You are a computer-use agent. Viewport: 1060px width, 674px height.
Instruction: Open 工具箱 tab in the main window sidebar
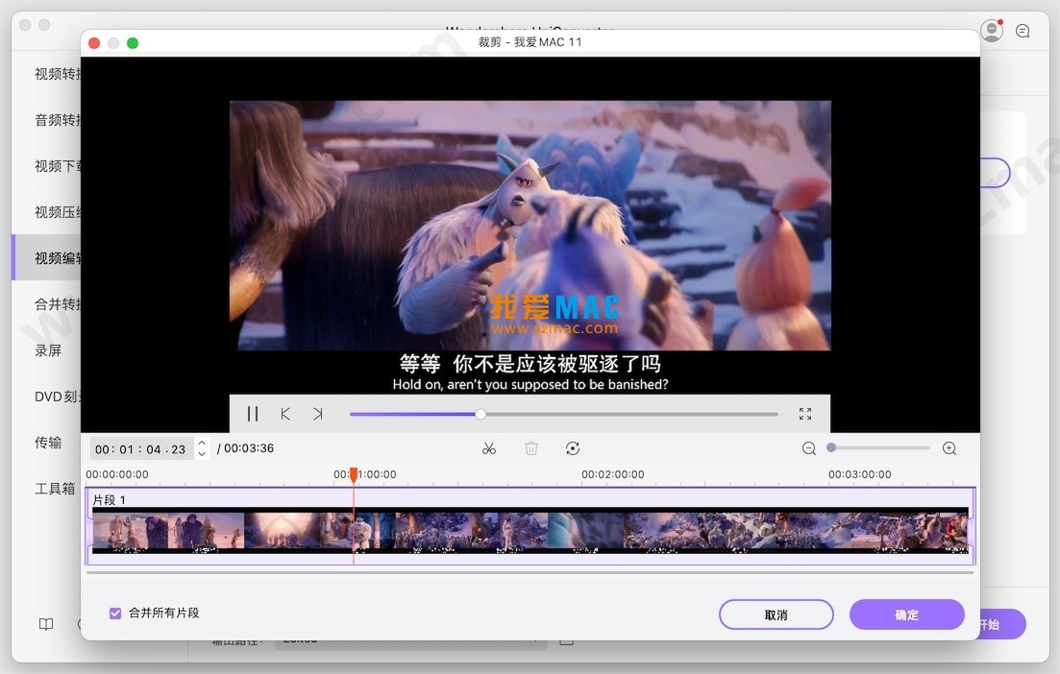coord(55,489)
